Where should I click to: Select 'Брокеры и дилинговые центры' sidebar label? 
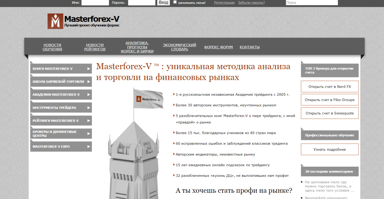coord(55,134)
